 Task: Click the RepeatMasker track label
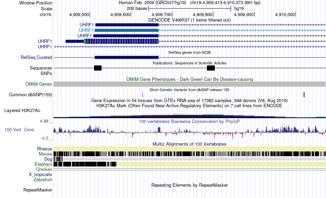coord(38,190)
